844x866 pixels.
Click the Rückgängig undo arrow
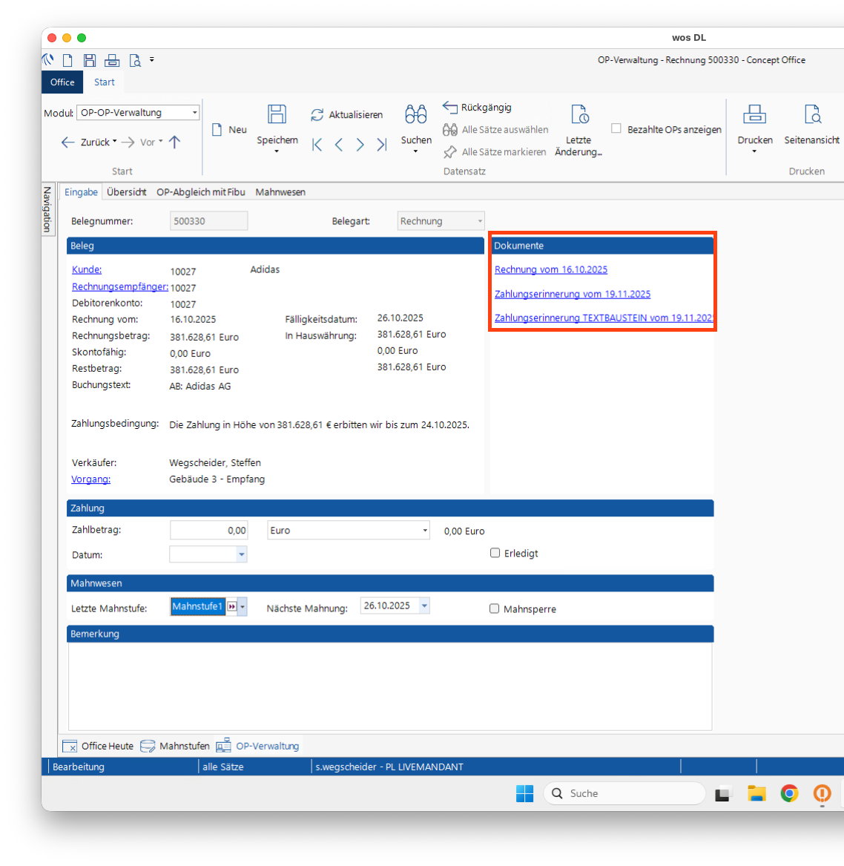[450, 108]
